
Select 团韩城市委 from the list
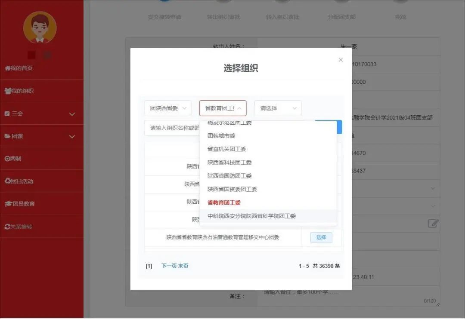[x=221, y=136]
